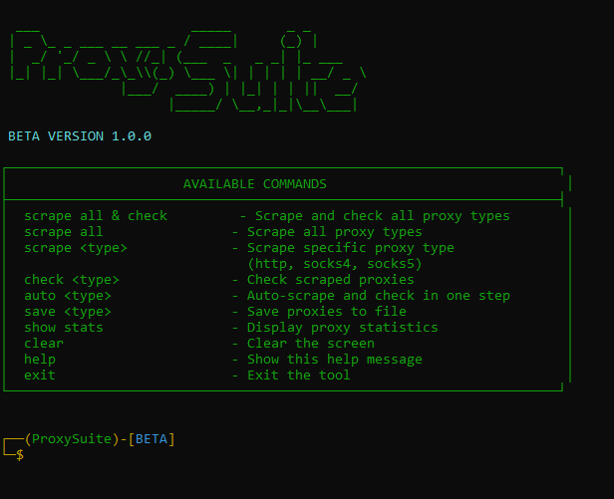Click the 'exit' command

point(40,374)
